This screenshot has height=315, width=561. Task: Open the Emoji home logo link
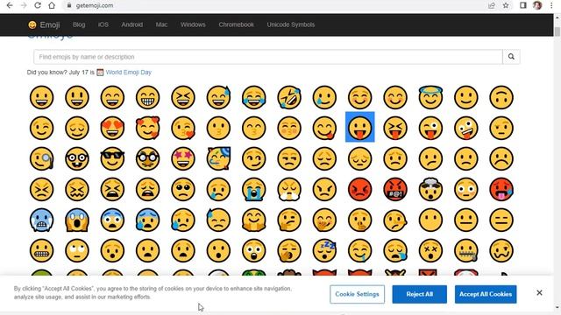click(44, 24)
